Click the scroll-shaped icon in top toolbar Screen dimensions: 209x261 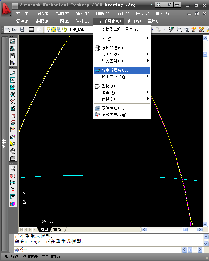click(179, 30)
